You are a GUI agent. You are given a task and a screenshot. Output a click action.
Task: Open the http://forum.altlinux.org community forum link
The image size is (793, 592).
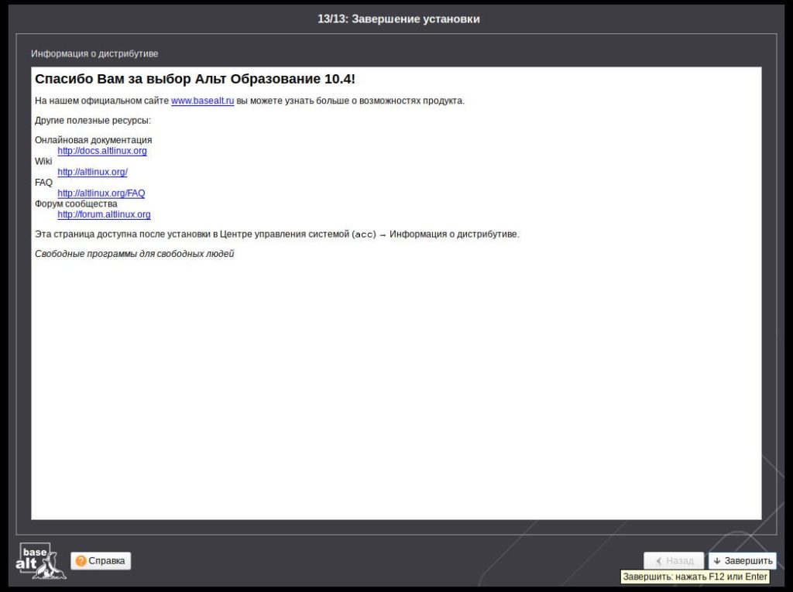[104, 214]
